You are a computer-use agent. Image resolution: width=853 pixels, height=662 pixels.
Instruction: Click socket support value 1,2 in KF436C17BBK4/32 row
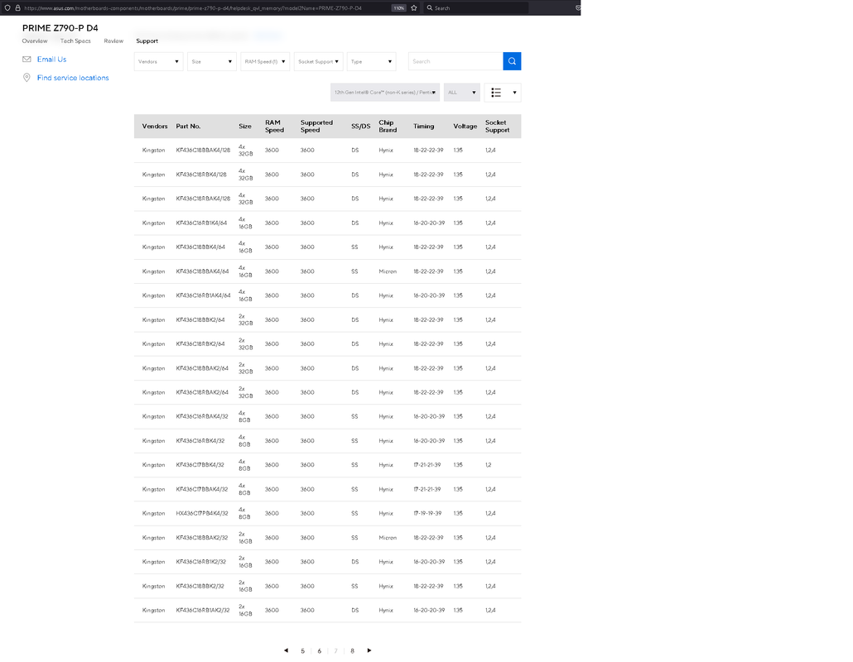(489, 465)
